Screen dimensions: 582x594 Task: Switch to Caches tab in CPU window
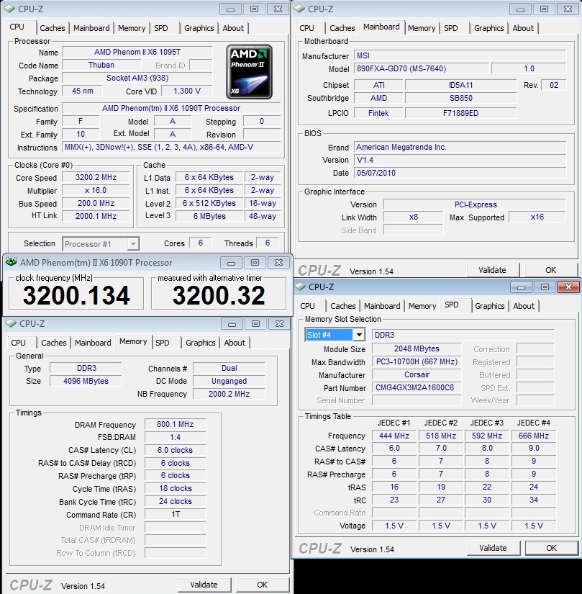pos(53,28)
